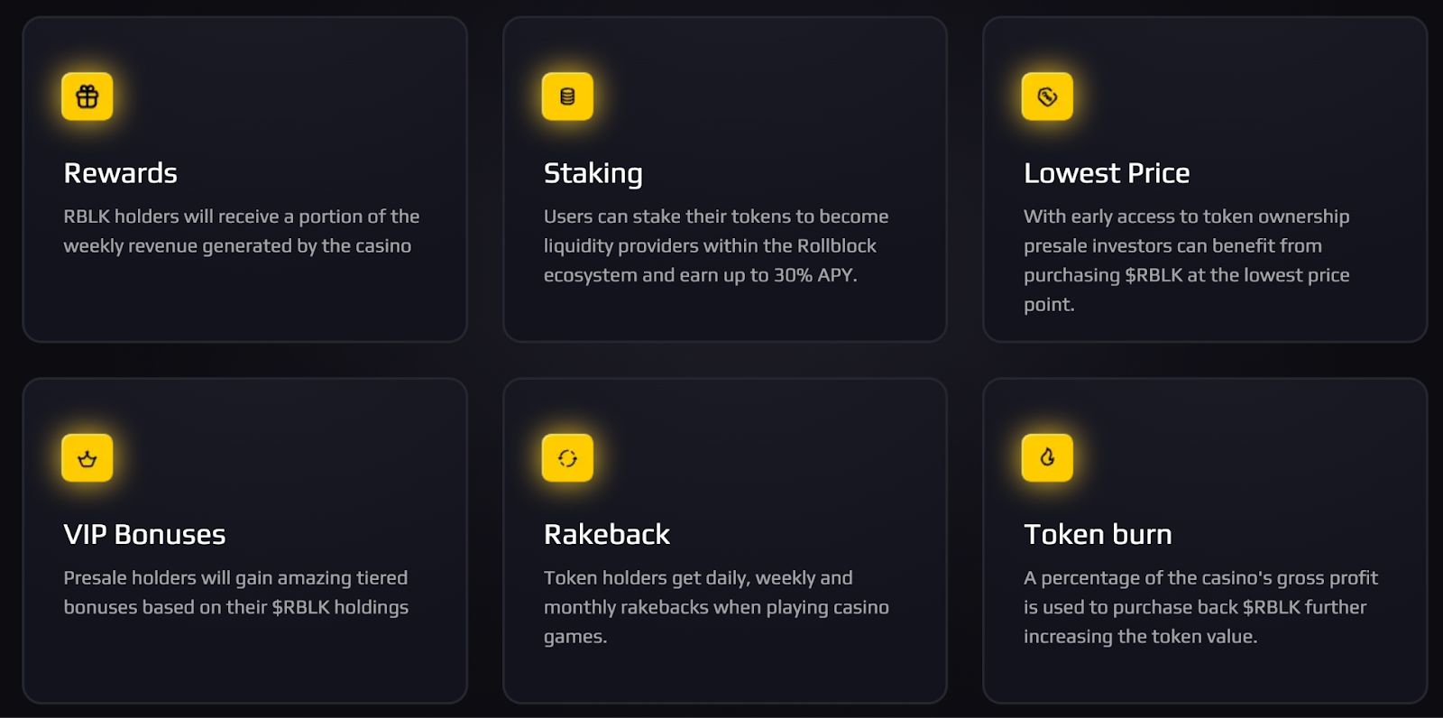Click the coin stack icon above Staking
This screenshot has width=1443, height=718.
coord(567,97)
